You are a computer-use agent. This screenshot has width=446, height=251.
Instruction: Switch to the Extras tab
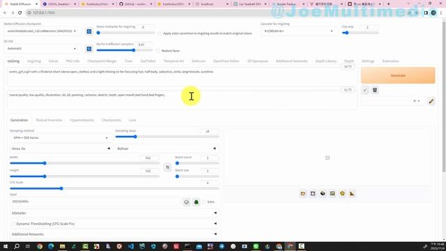[x=53, y=61]
